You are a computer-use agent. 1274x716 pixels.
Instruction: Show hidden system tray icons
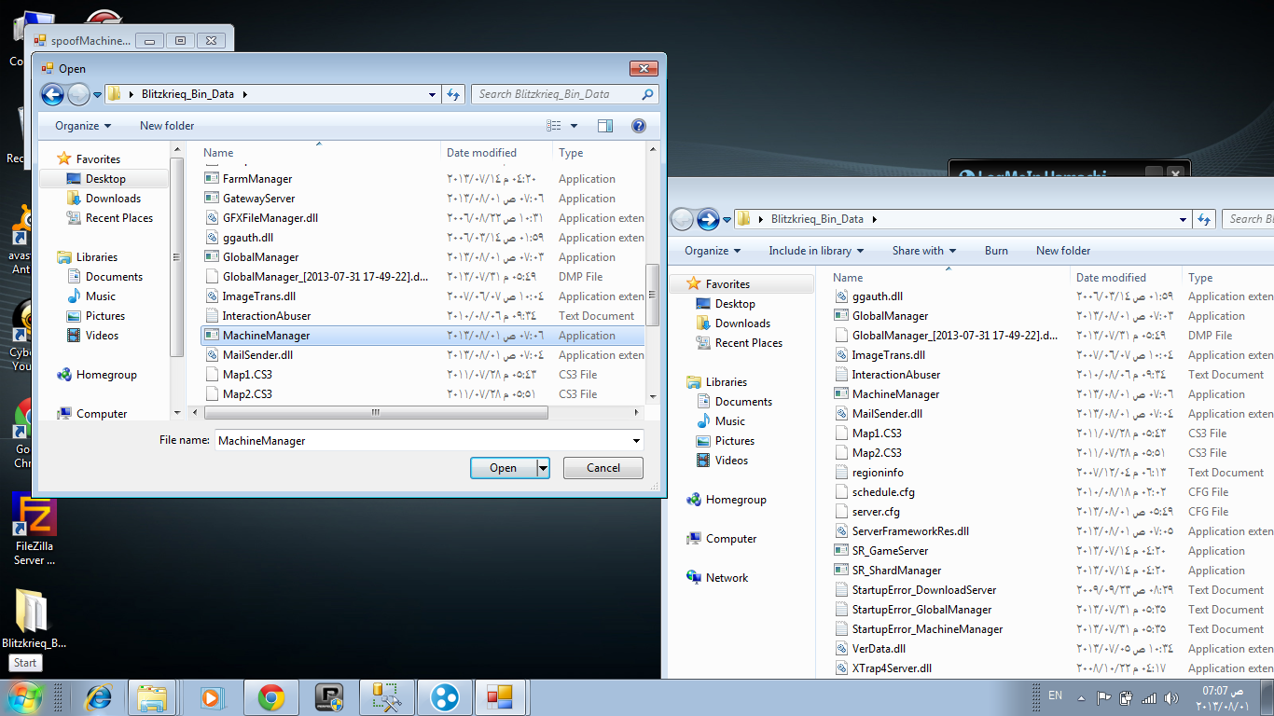[1082, 697]
